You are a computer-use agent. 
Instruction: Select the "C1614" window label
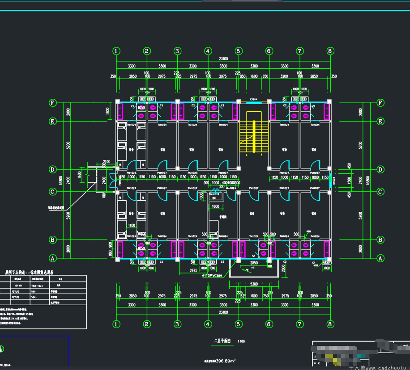(x=254, y=100)
